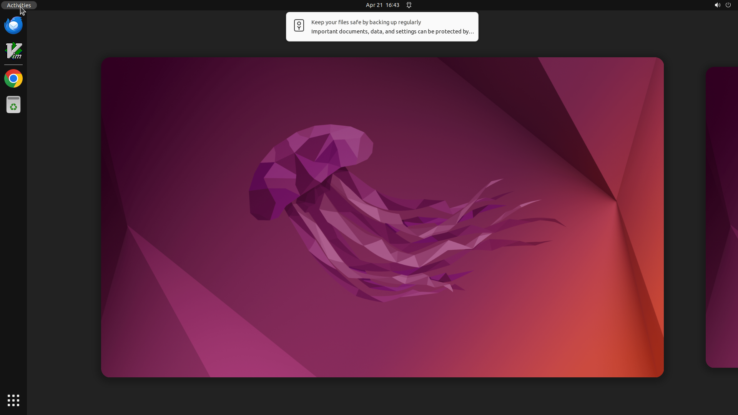Show Applications grid button
This screenshot has width=738, height=415.
click(x=13, y=400)
